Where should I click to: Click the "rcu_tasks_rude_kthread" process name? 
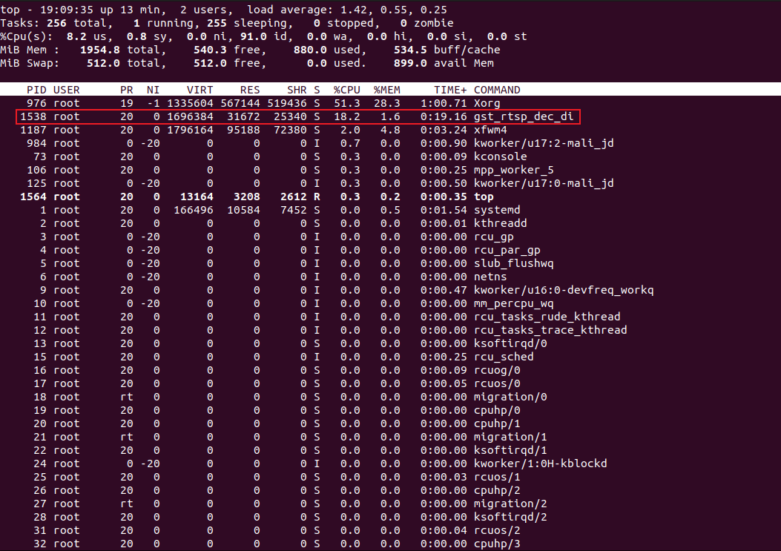click(x=547, y=317)
